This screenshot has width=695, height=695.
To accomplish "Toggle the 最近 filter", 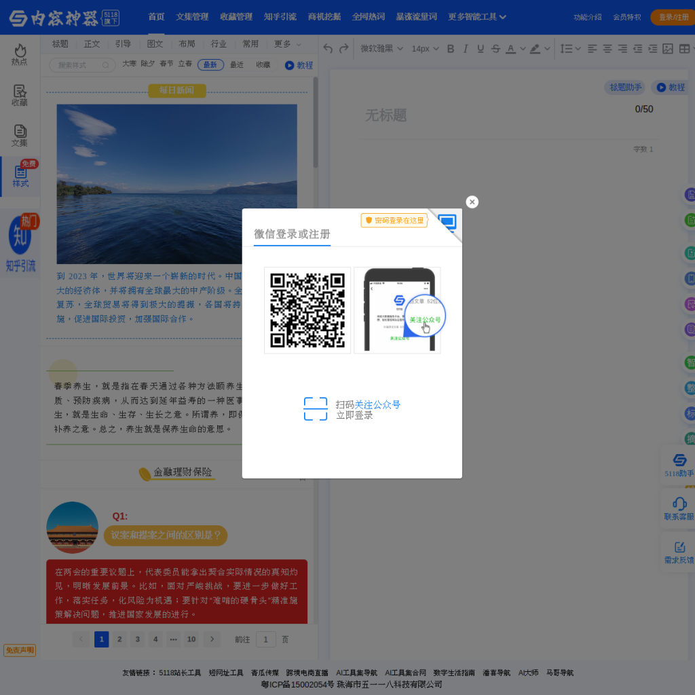I will pyautogui.click(x=237, y=64).
